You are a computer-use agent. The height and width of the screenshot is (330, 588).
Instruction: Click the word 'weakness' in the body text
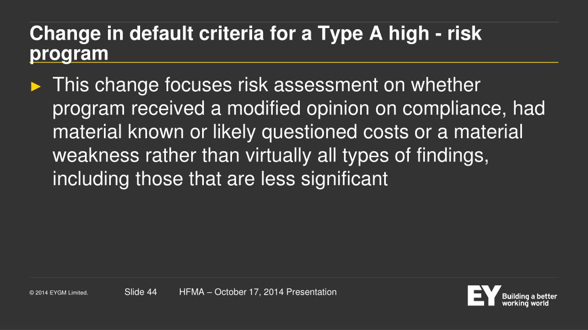click(x=96, y=155)
